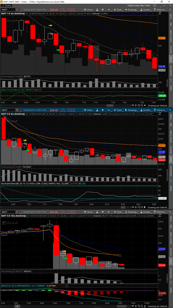Open the L2 side tab on the 15m panel

[x=170, y=282]
